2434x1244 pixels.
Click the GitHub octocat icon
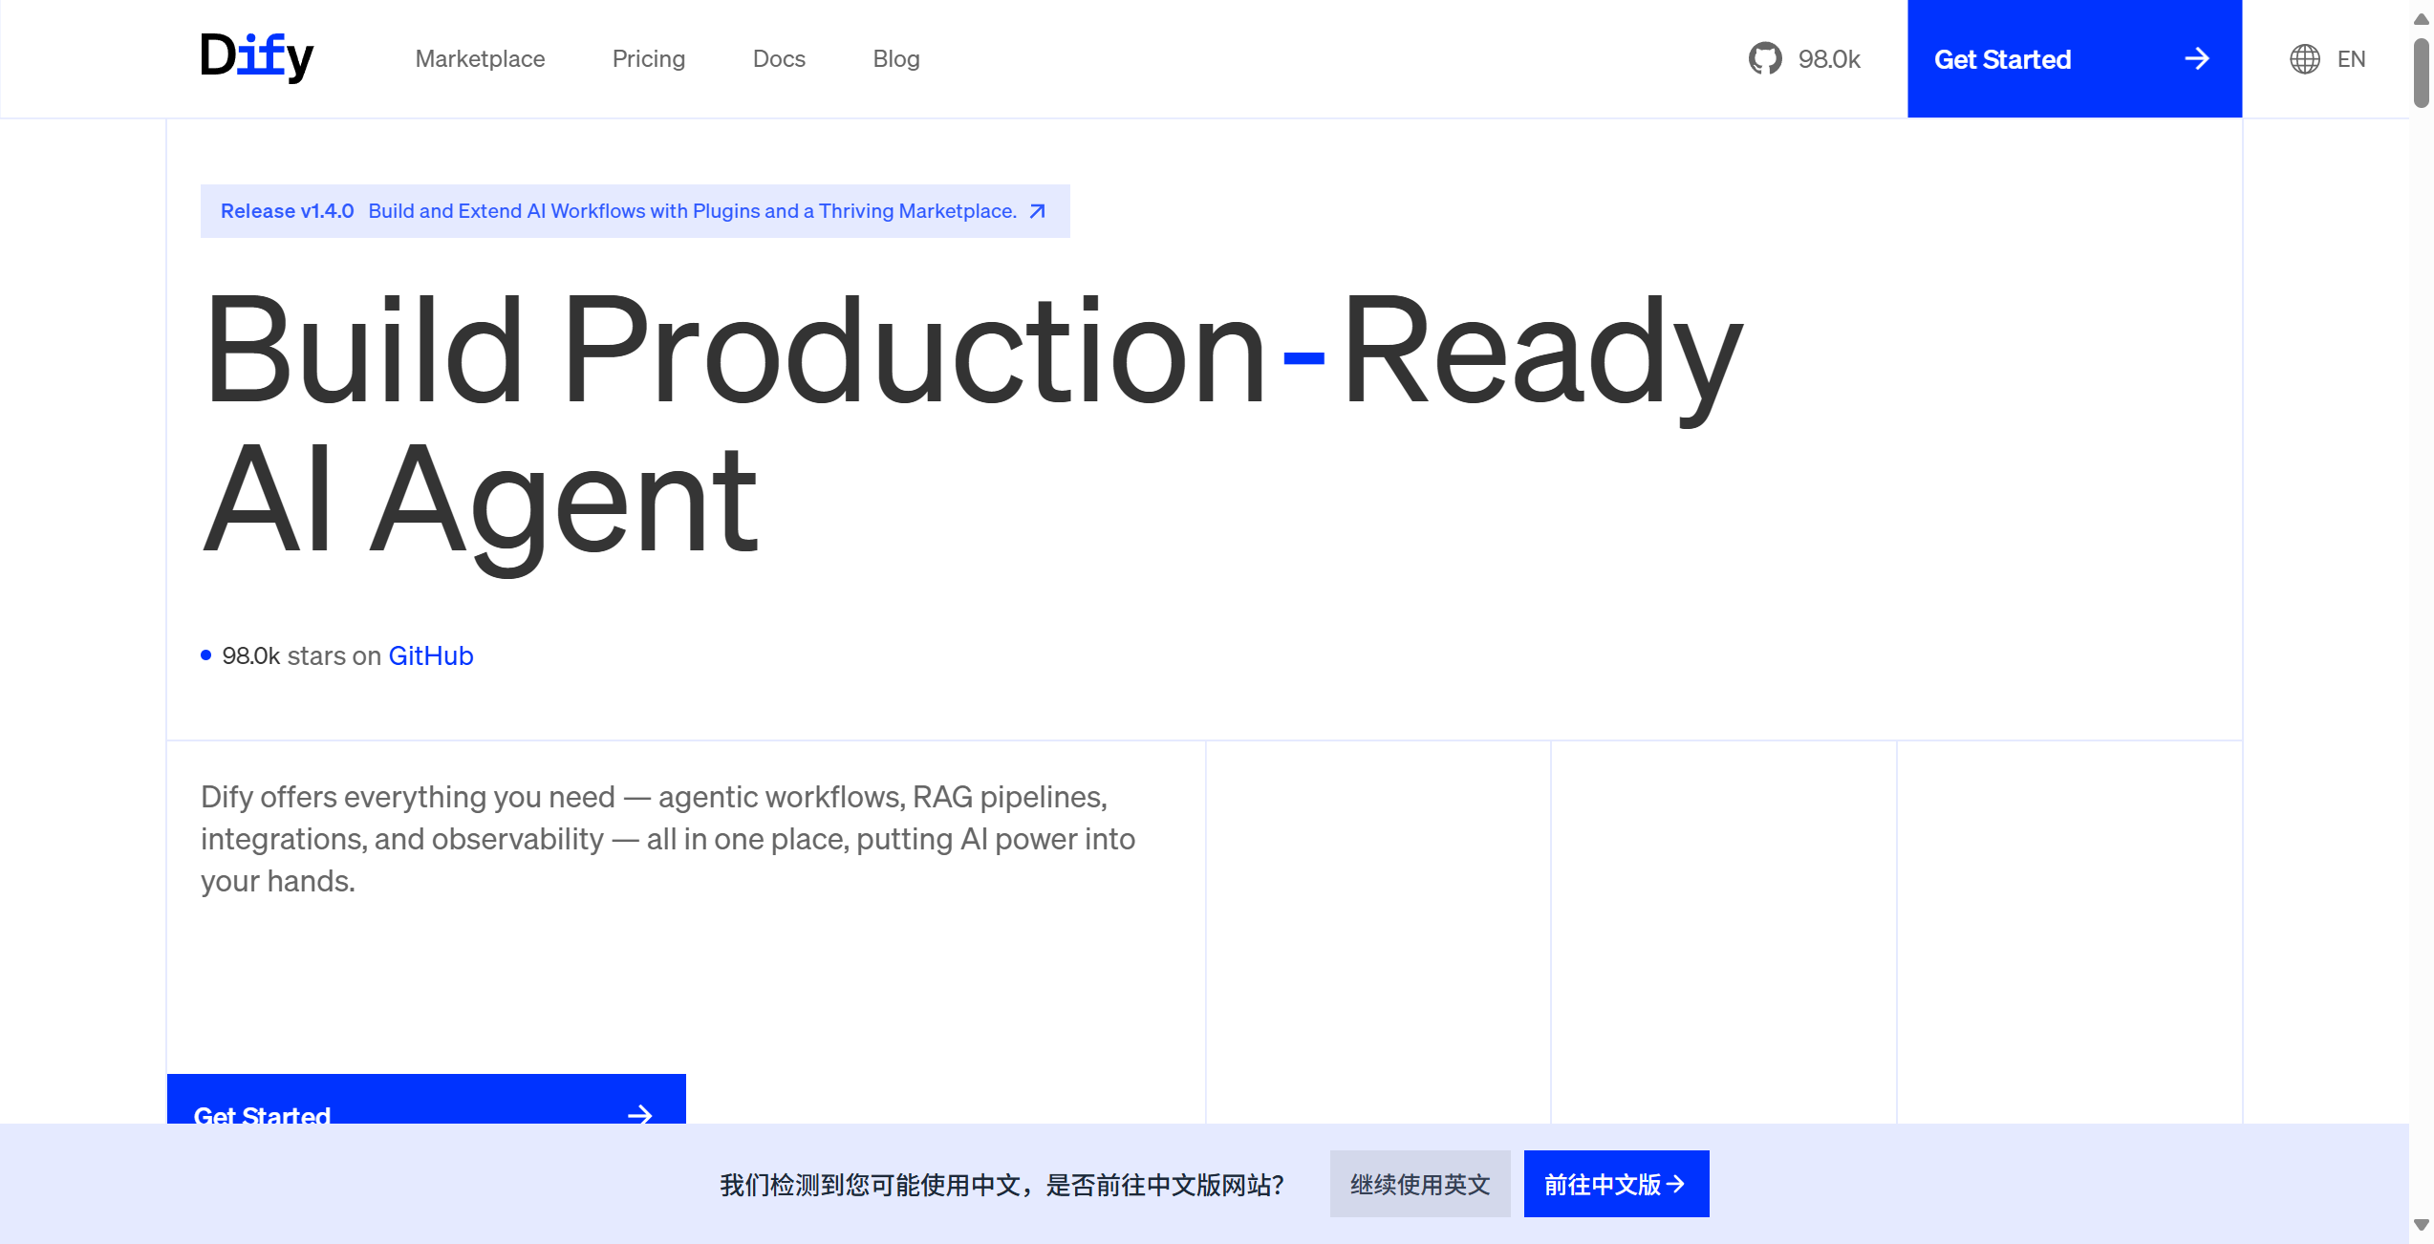point(1764,58)
